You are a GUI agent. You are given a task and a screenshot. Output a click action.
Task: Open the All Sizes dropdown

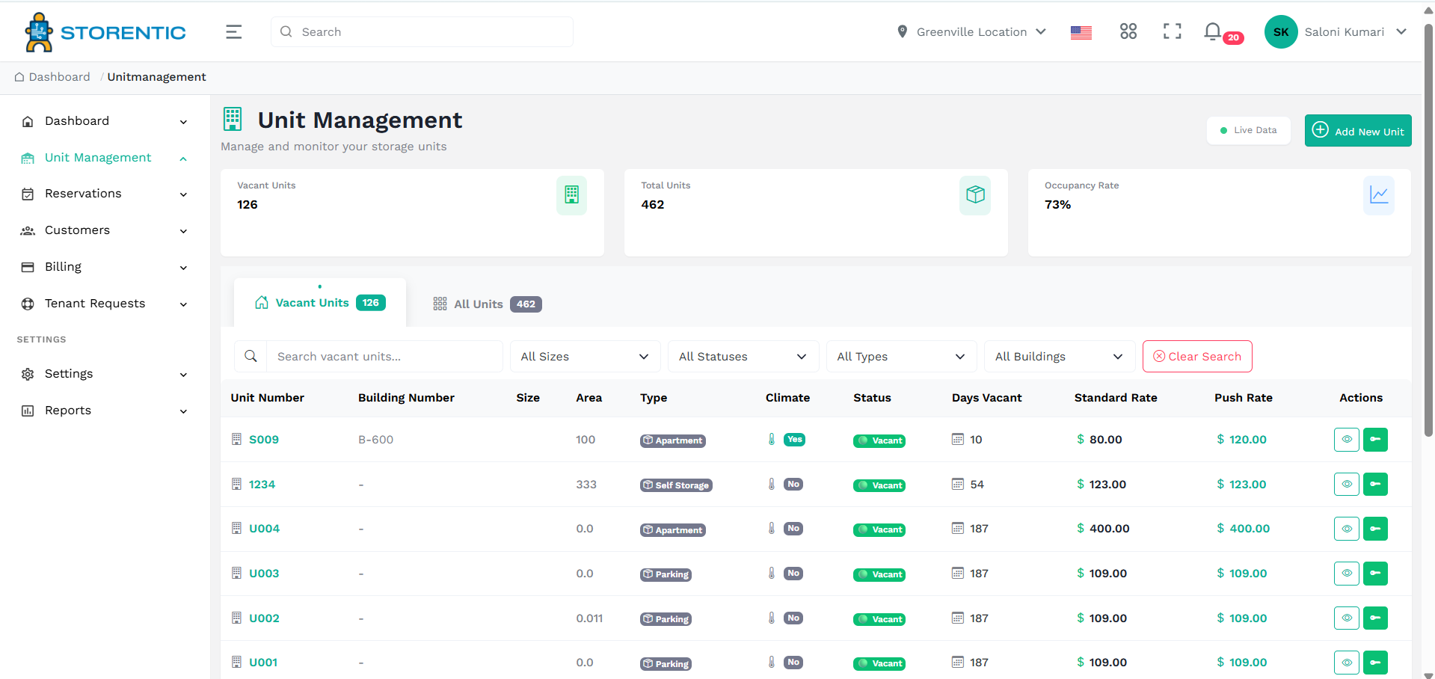click(585, 357)
